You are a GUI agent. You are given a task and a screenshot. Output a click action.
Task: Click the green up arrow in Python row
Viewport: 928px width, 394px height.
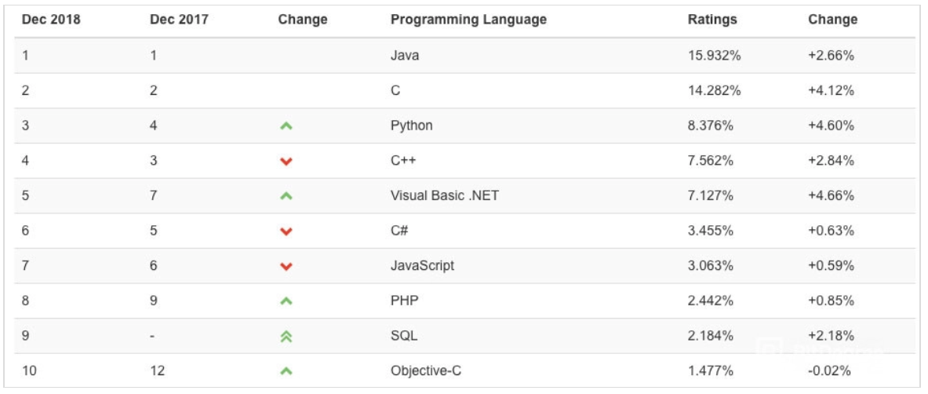coord(286,126)
